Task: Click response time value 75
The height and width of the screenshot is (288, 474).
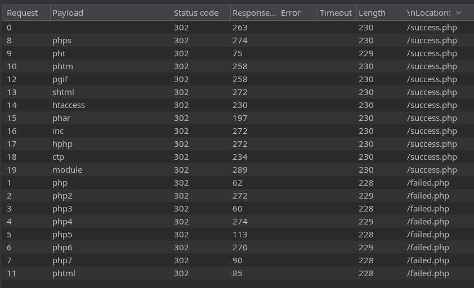Action: [238, 53]
